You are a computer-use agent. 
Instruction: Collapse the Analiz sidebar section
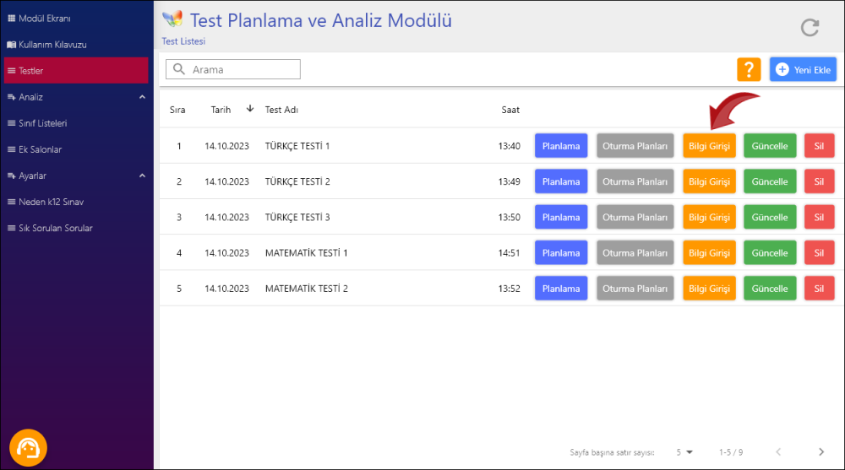click(x=142, y=97)
